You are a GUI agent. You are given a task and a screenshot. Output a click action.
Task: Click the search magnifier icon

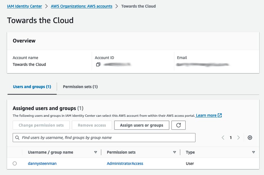point(17,137)
